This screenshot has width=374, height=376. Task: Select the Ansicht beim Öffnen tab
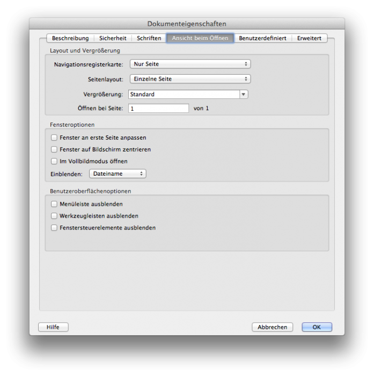200,38
